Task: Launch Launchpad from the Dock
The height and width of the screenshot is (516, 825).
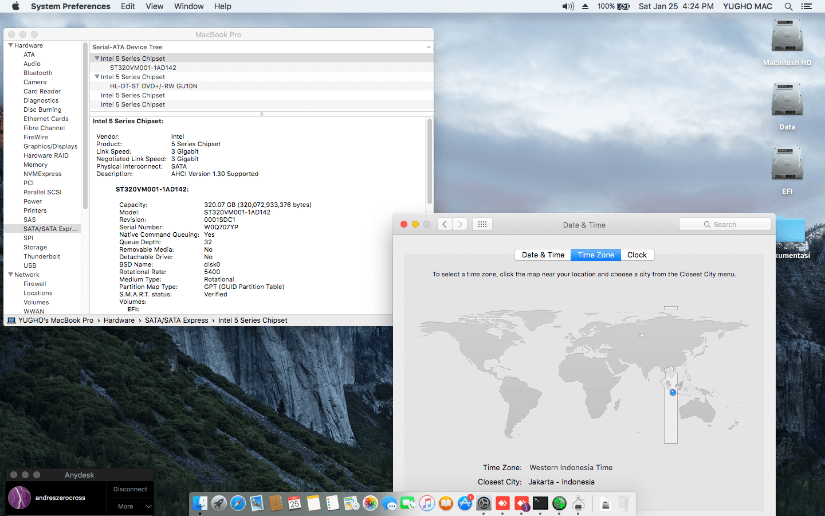Action: [x=219, y=503]
